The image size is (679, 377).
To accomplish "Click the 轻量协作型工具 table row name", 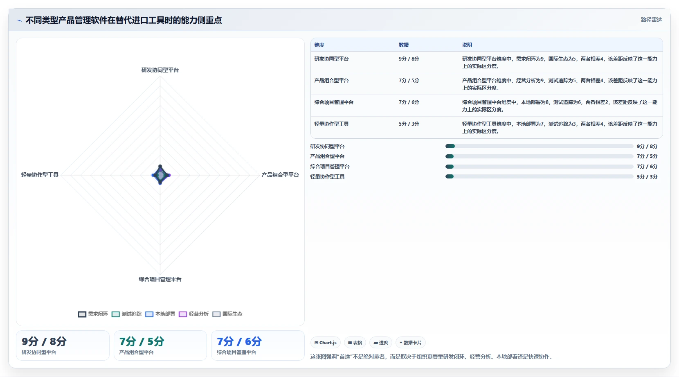I will (x=331, y=124).
